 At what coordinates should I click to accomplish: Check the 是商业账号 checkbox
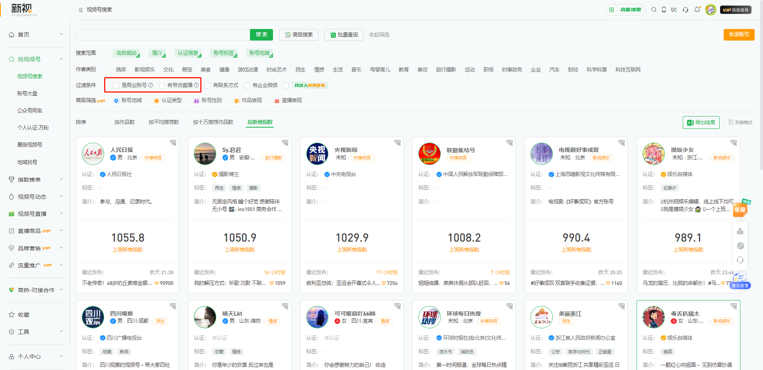[x=116, y=85]
